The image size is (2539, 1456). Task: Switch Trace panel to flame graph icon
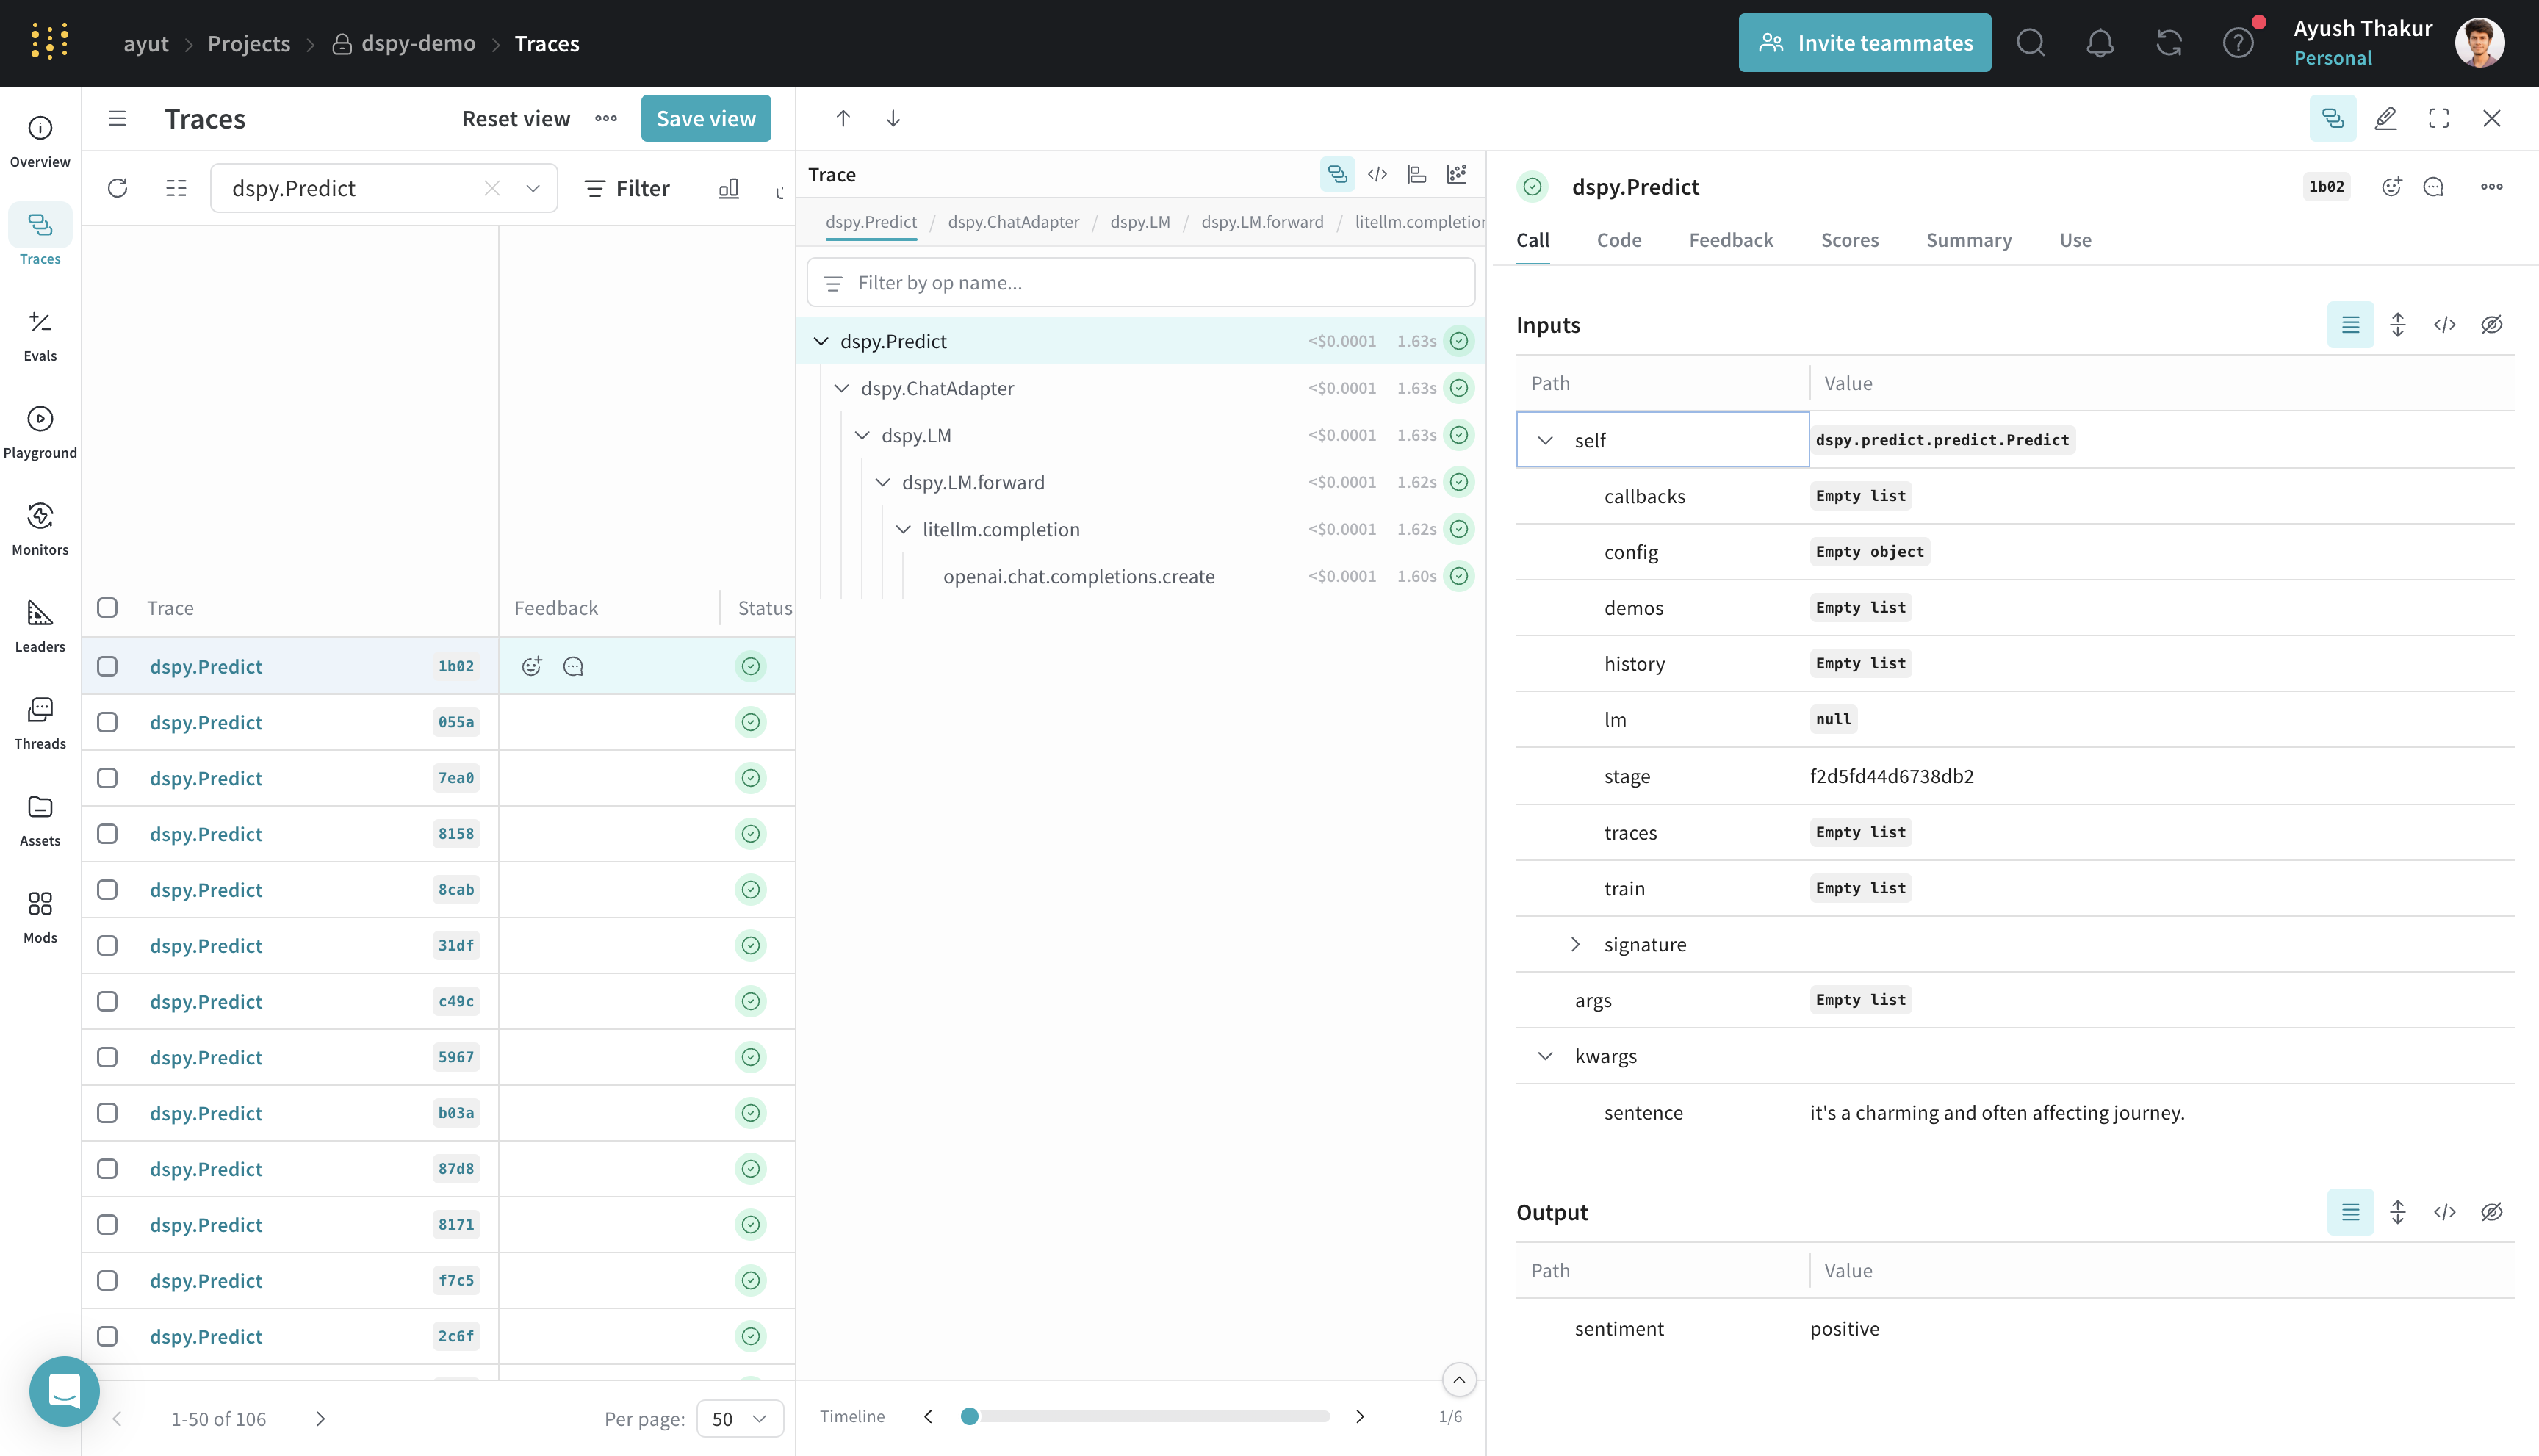point(1417,174)
